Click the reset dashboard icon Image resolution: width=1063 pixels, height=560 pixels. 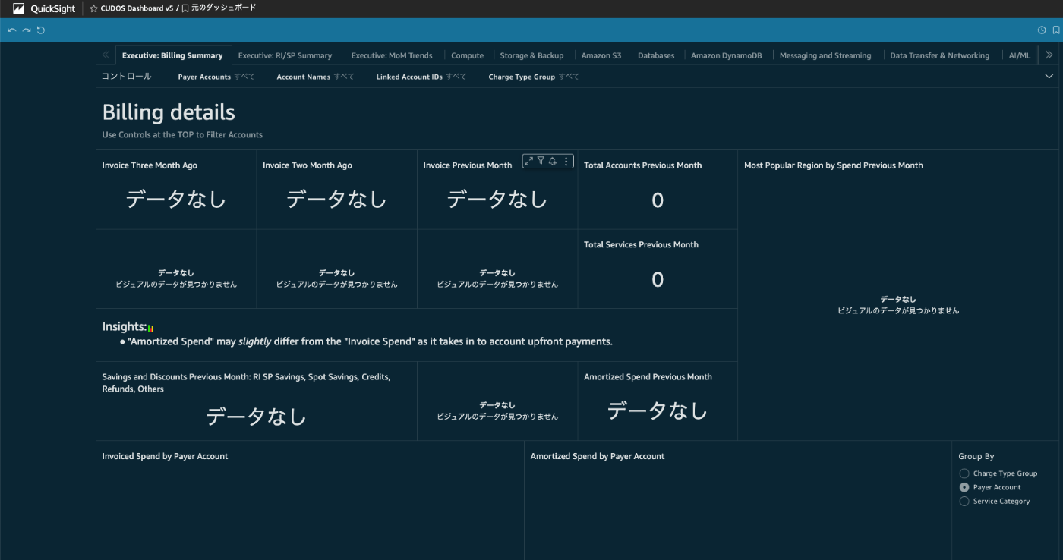tap(40, 30)
